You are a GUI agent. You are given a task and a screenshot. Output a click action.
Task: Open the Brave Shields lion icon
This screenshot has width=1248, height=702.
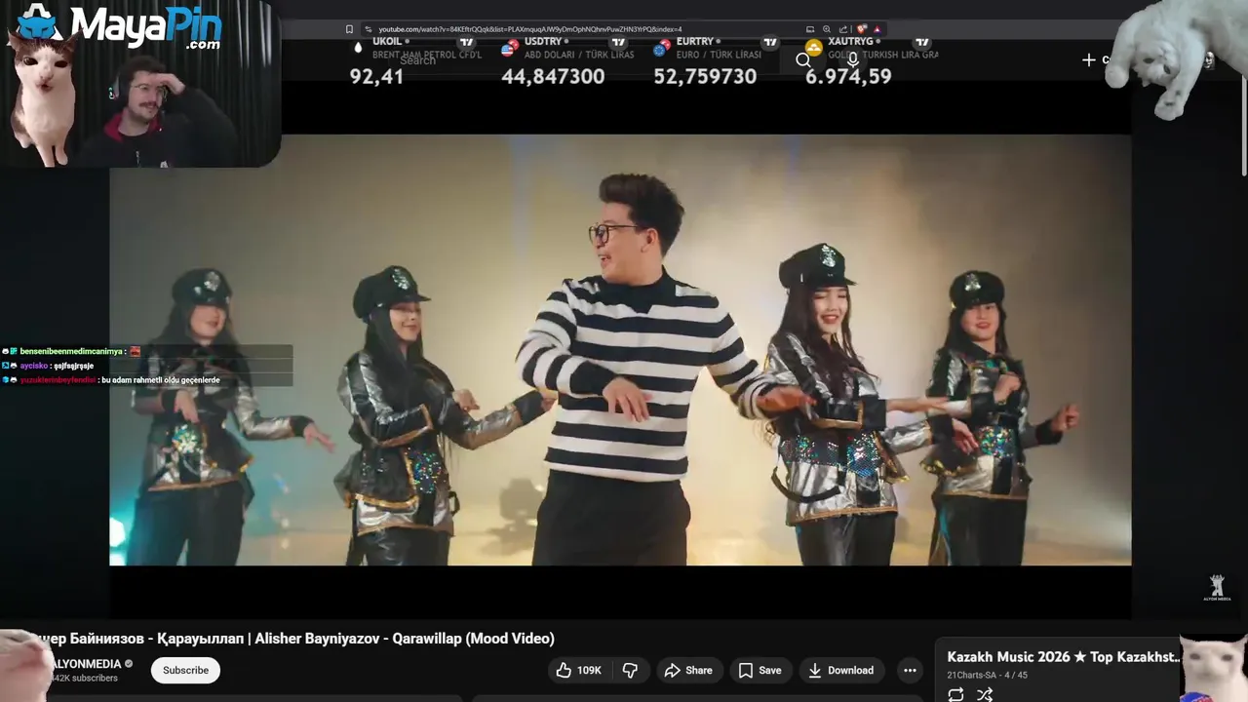click(x=862, y=29)
